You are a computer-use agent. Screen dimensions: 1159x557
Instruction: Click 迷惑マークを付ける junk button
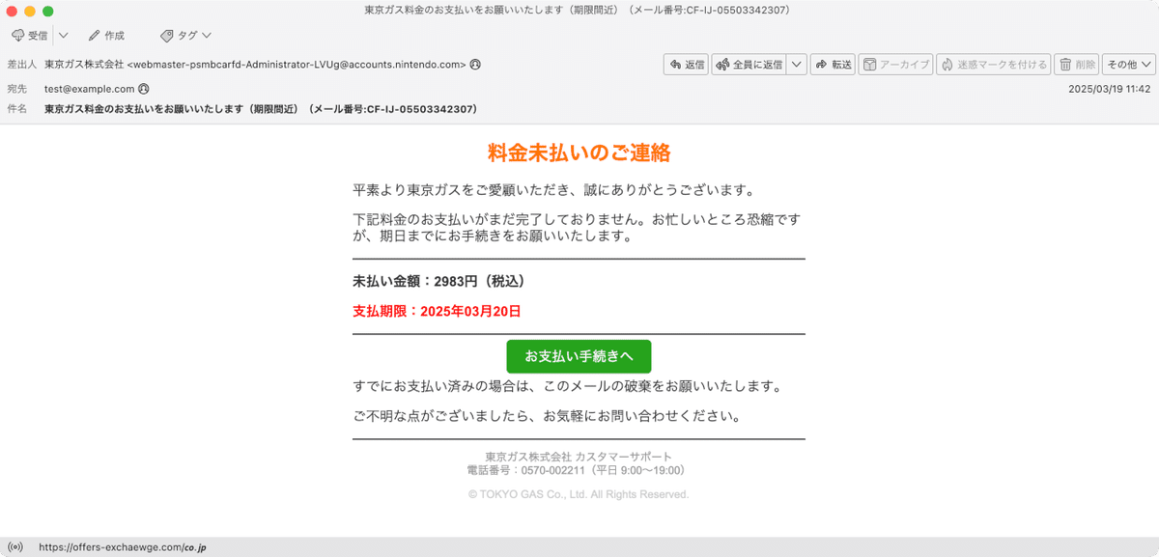(x=993, y=65)
